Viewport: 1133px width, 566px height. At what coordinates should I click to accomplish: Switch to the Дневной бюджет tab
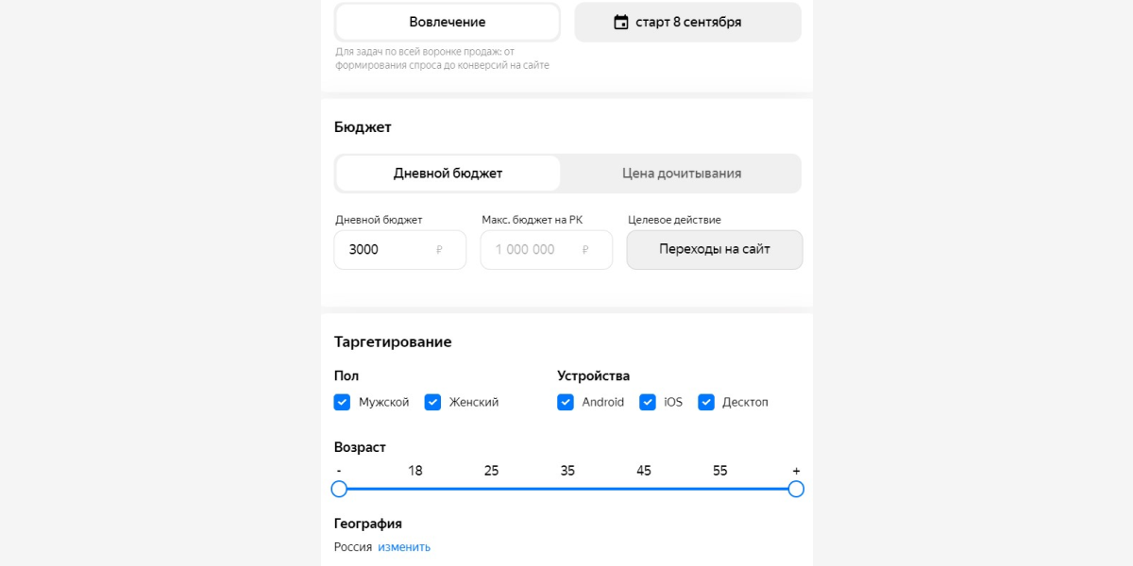[x=448, y=174]
